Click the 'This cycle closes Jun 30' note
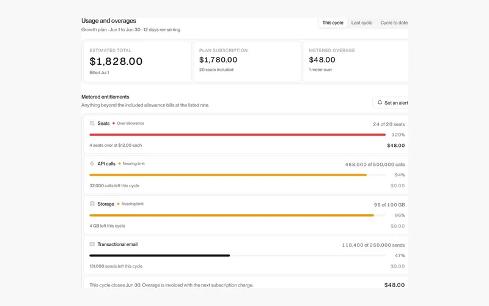489x306 pixels. point(171,285)
